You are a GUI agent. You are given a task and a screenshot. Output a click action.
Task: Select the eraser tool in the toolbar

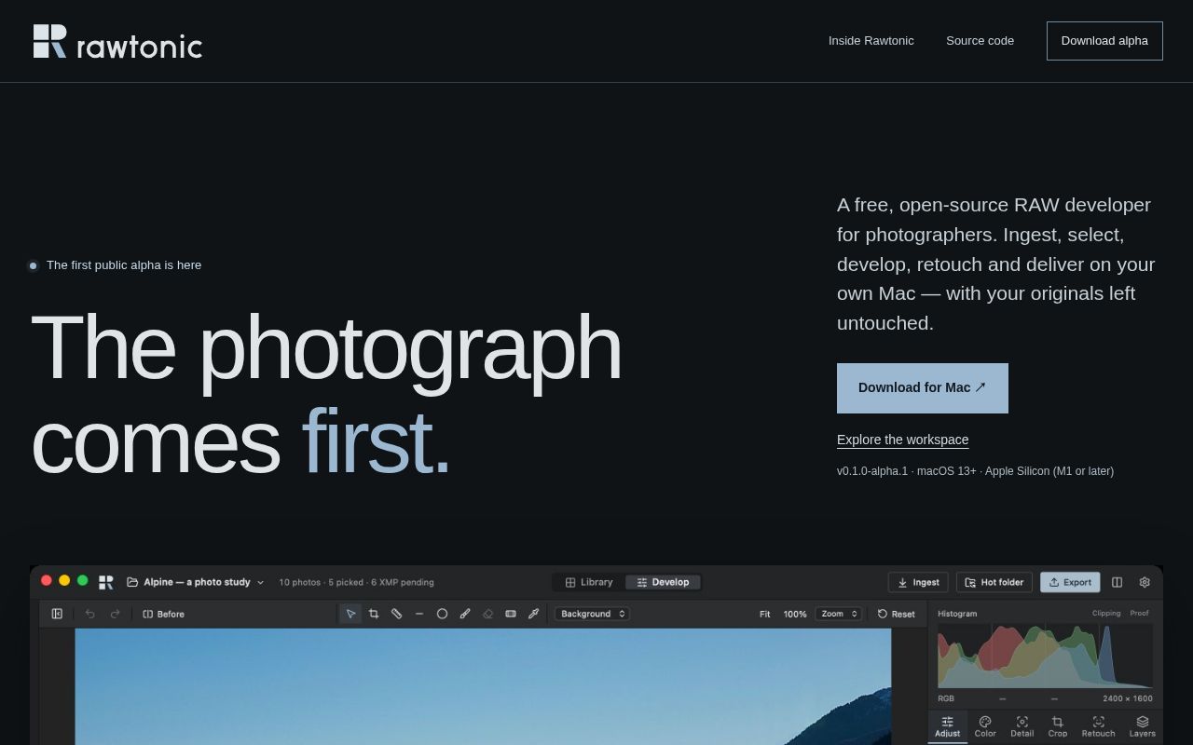click(x=487, y=614)
